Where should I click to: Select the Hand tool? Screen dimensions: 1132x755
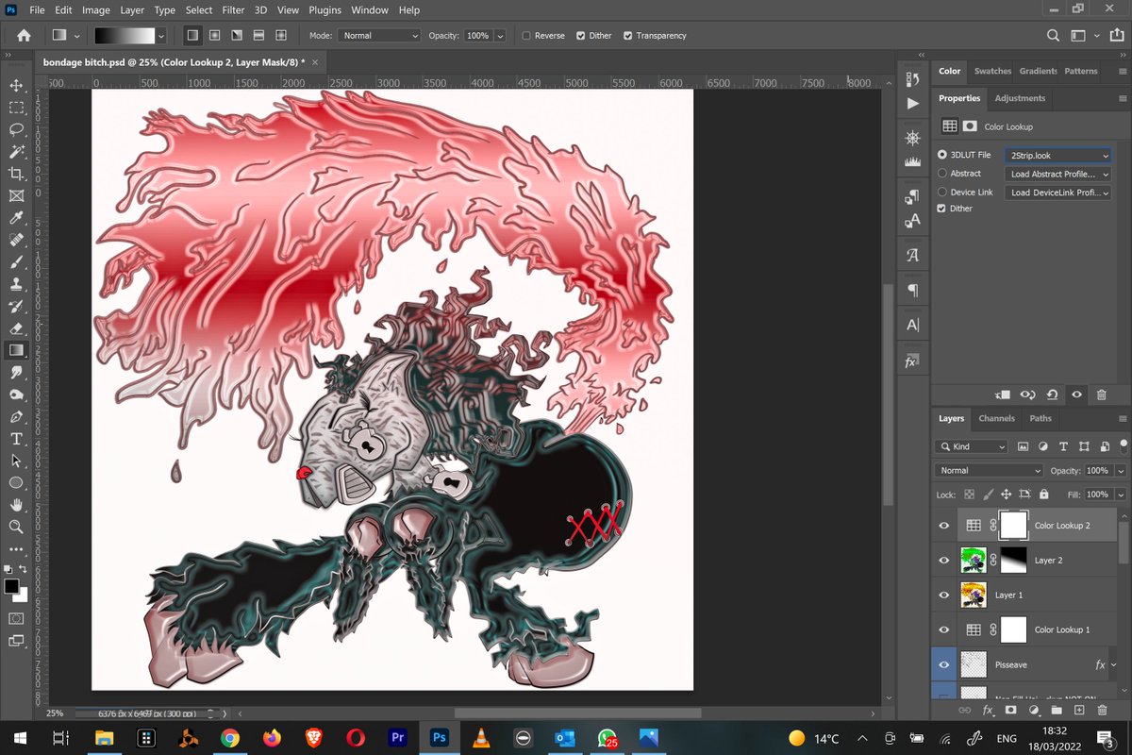tap(16, 505)
